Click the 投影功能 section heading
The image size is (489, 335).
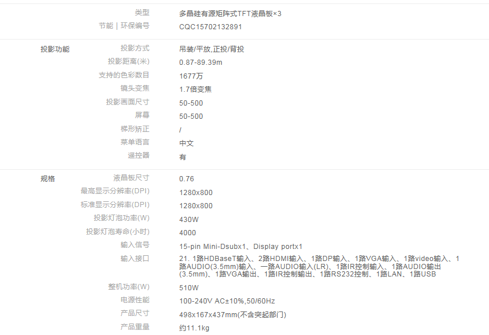[x=55, y=49]
